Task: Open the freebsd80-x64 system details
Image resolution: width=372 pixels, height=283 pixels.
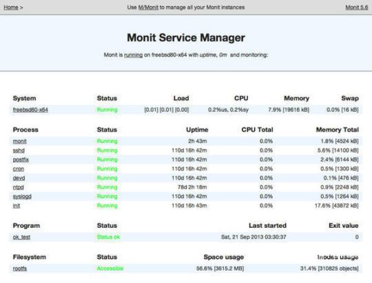Action: pos(30,110)
